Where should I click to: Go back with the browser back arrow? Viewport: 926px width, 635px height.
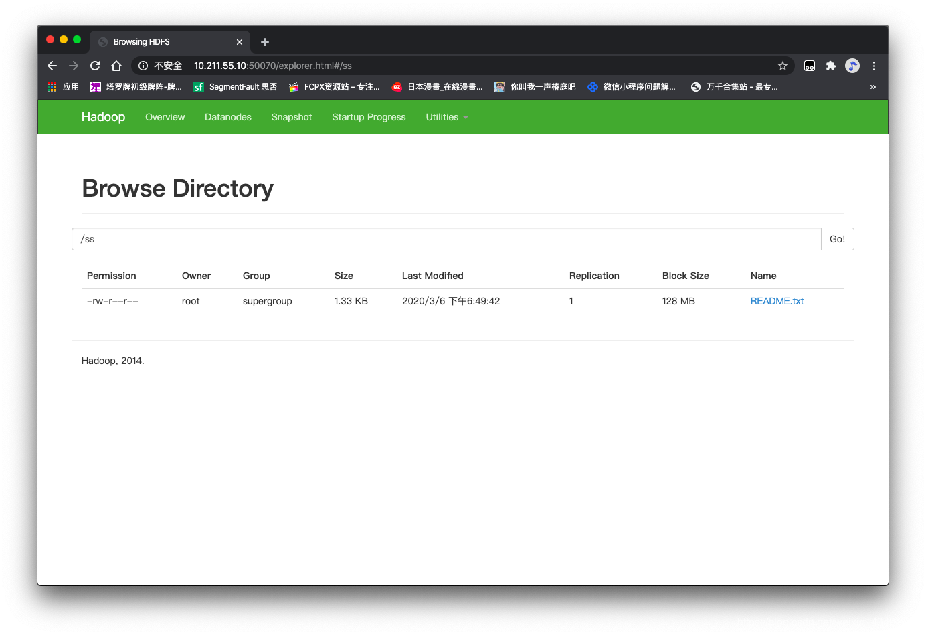click(x=52, y=66)
